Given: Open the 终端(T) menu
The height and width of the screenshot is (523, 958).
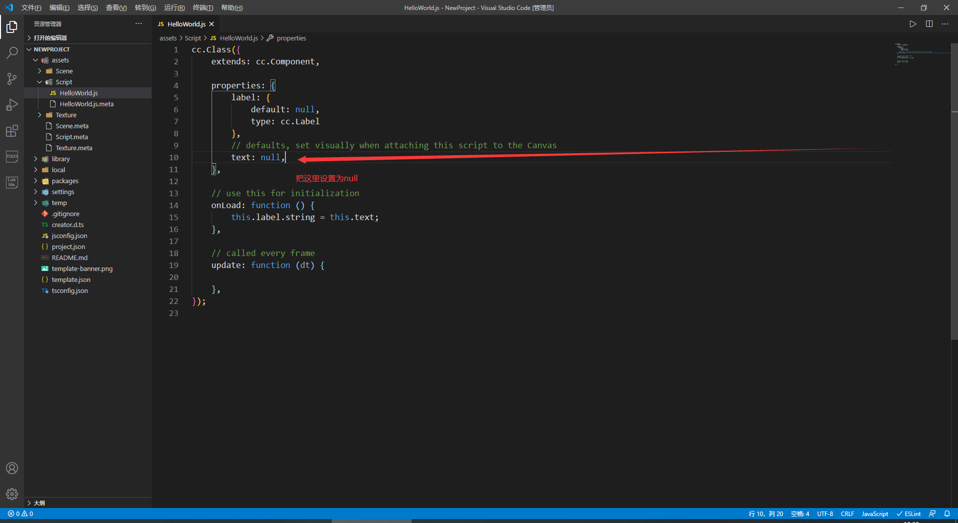Looking at the screenshot, I should click(203, 7).
